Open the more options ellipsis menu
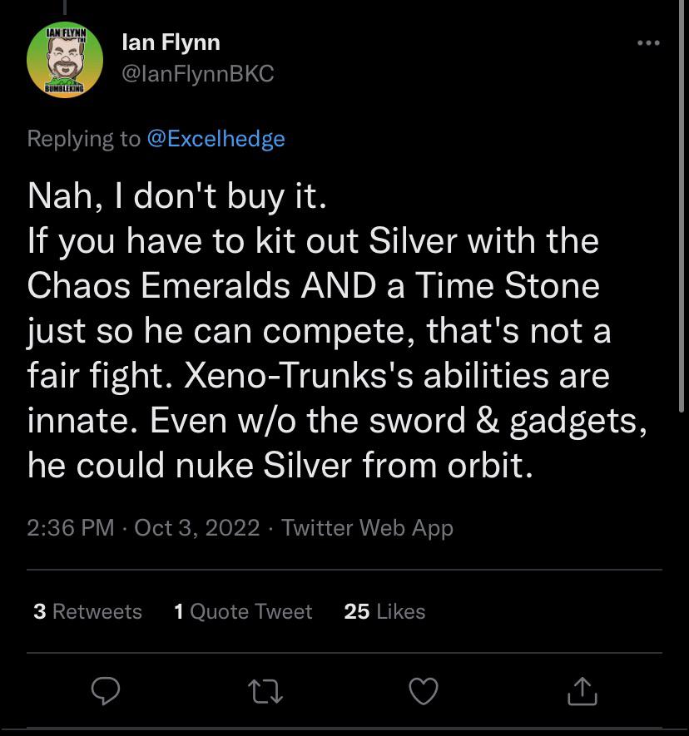The width and height of the screenshot is (689, 736). click(x=647, y=43)
